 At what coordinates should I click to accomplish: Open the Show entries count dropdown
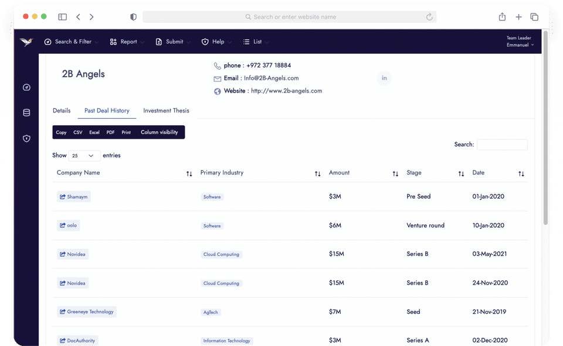[x=84, y=156]
